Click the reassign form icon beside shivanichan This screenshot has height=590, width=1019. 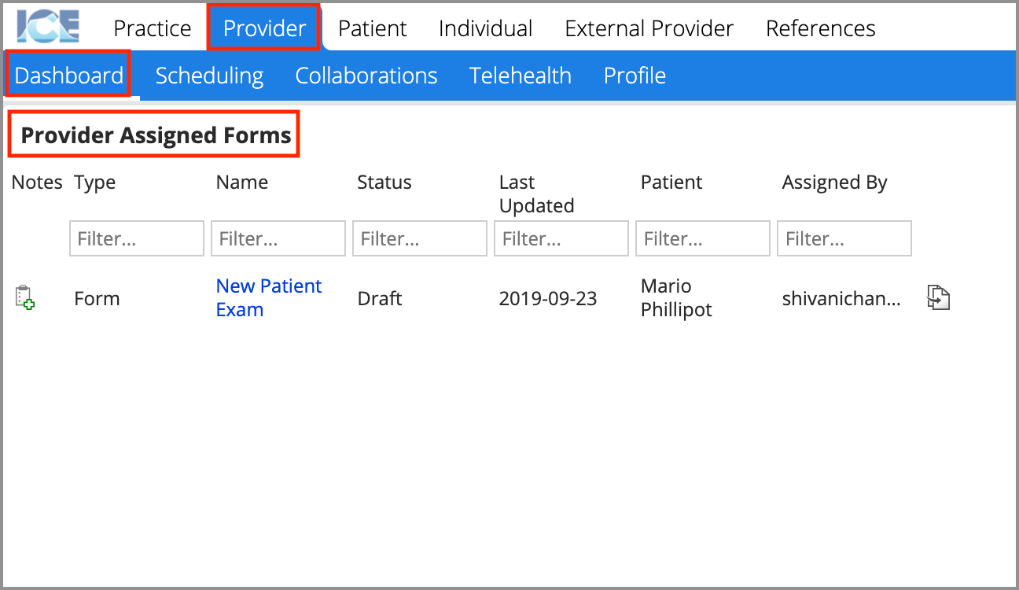coord(939,297)
